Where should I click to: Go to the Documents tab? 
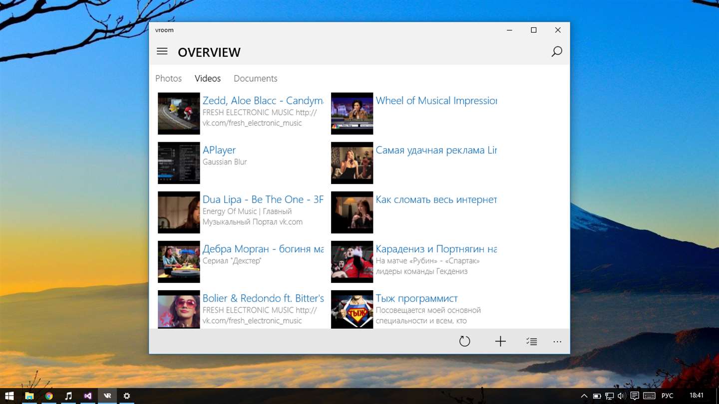[x=255, y=78]
